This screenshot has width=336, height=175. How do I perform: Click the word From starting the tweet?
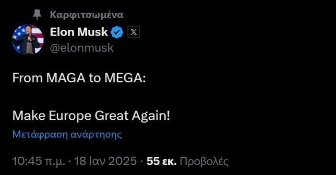click(x=27, y=78)
